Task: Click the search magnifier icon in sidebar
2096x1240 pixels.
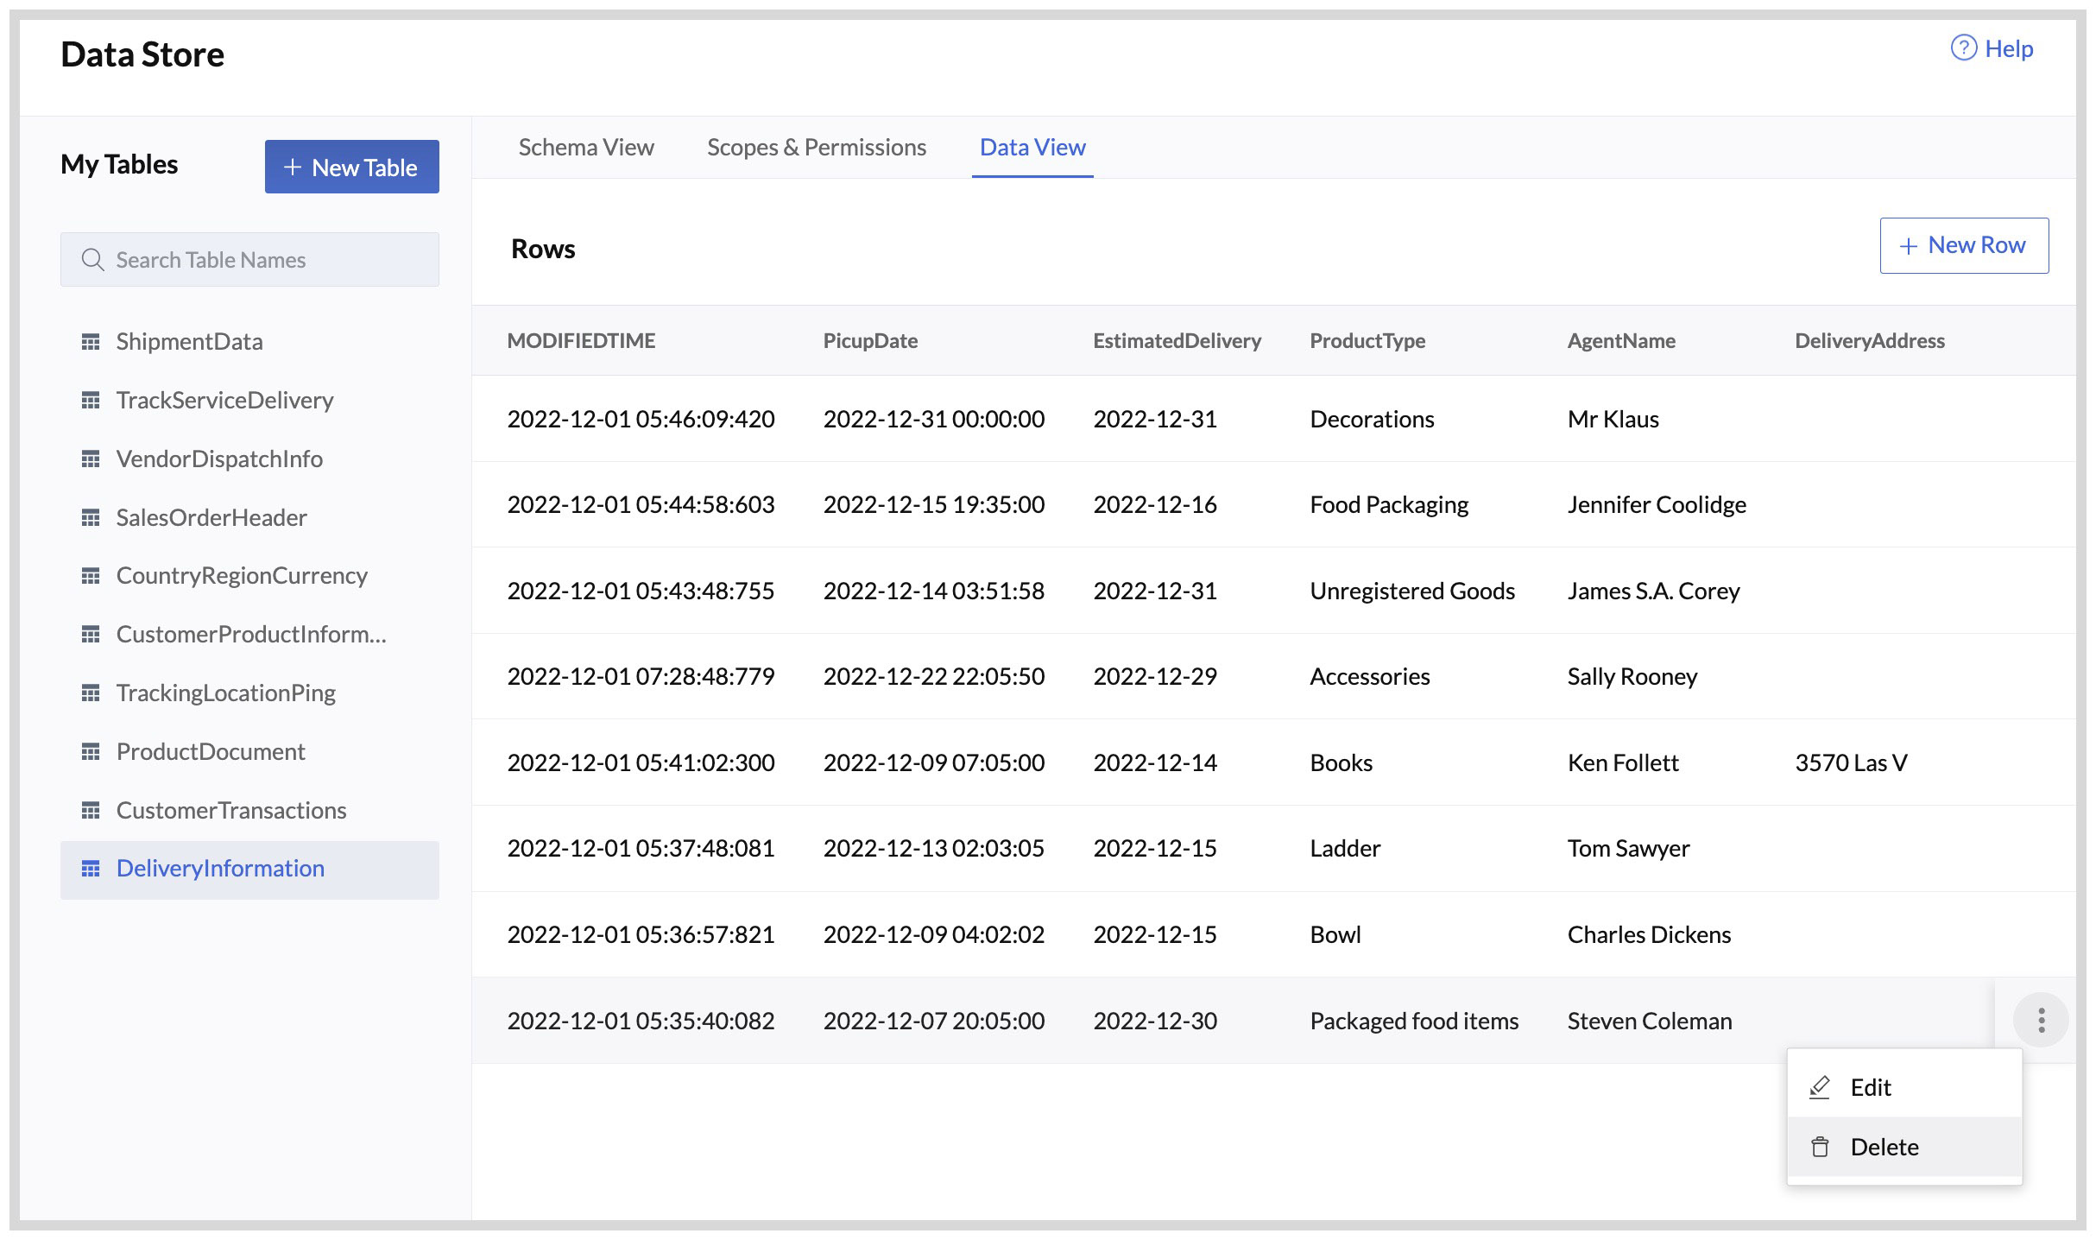Action: click(93, 259)
